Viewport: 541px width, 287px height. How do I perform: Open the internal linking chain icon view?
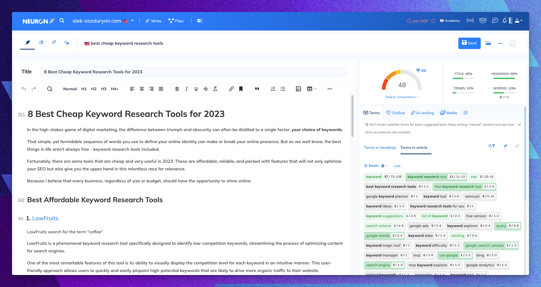coord(54,43)
